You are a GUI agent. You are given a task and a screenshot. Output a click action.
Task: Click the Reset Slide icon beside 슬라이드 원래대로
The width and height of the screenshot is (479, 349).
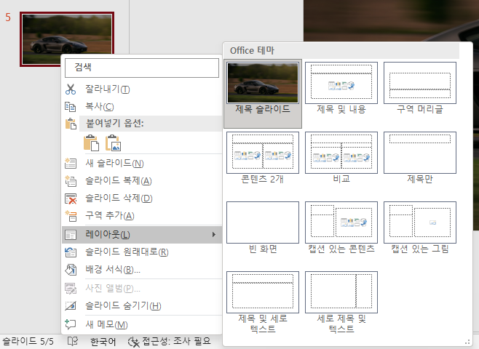pos(71,252)
